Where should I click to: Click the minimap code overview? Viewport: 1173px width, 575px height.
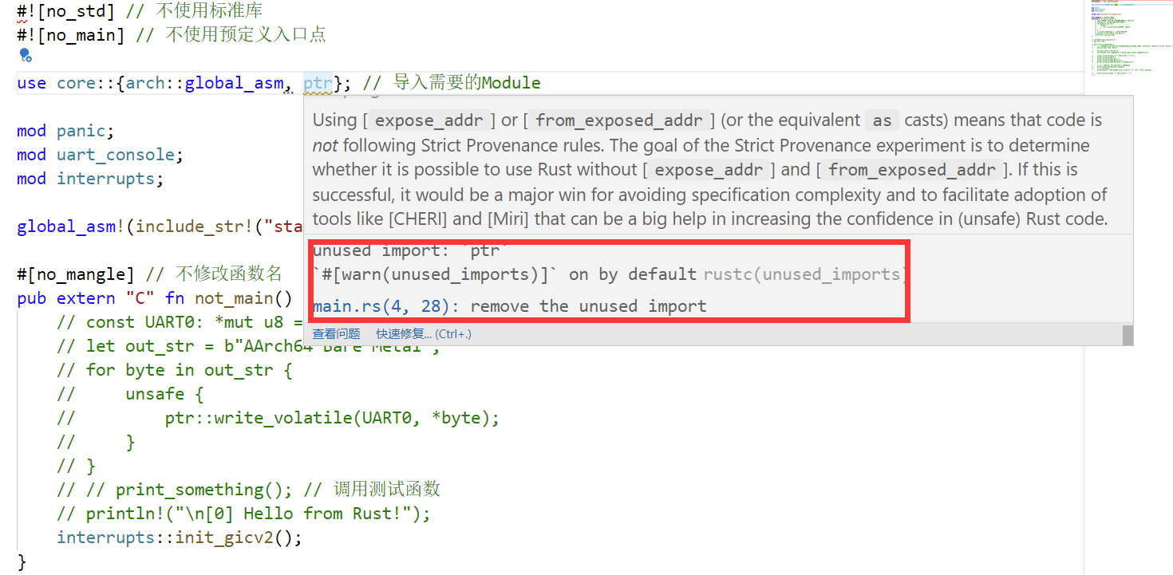point(1128,40)
